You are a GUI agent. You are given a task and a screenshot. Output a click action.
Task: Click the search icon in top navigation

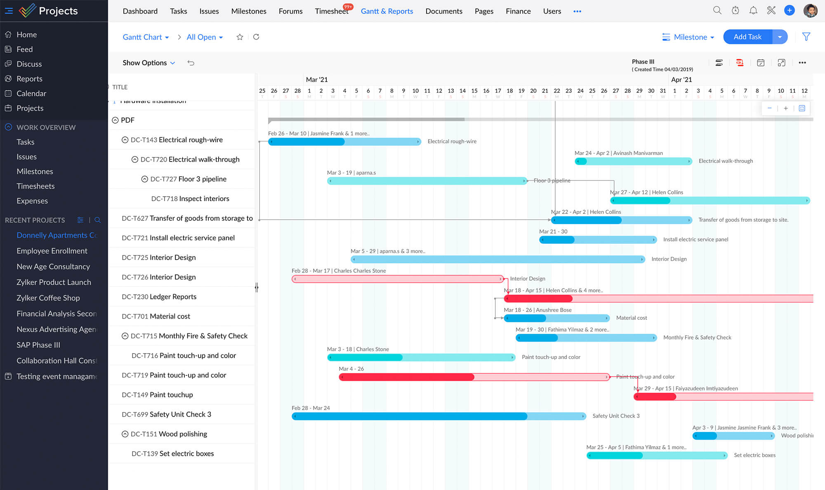pyautogui.click(x=717, y=11)
